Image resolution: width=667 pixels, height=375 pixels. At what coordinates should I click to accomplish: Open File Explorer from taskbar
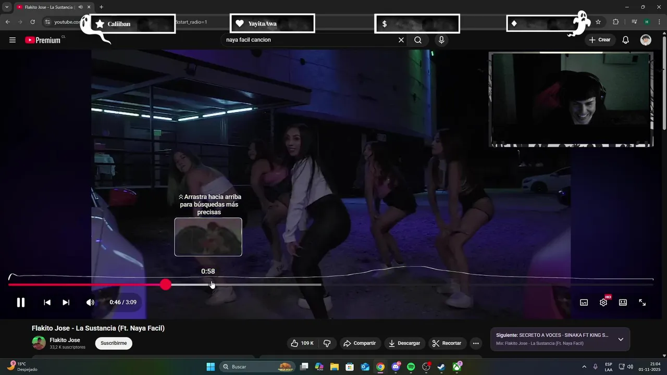(x=335, y=367)
